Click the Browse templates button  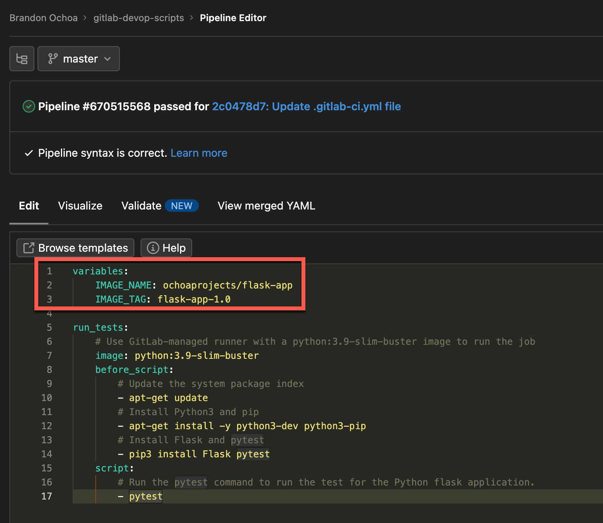pyautogui.click(x=75, y=247)
